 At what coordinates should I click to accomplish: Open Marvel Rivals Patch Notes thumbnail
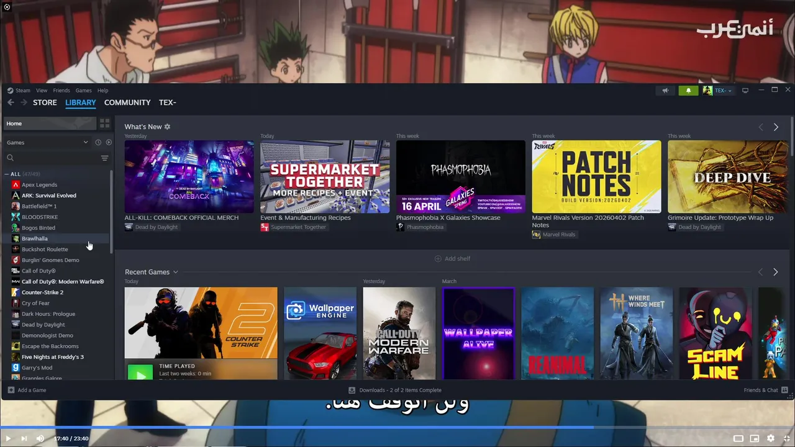click(x=596, y=177)
